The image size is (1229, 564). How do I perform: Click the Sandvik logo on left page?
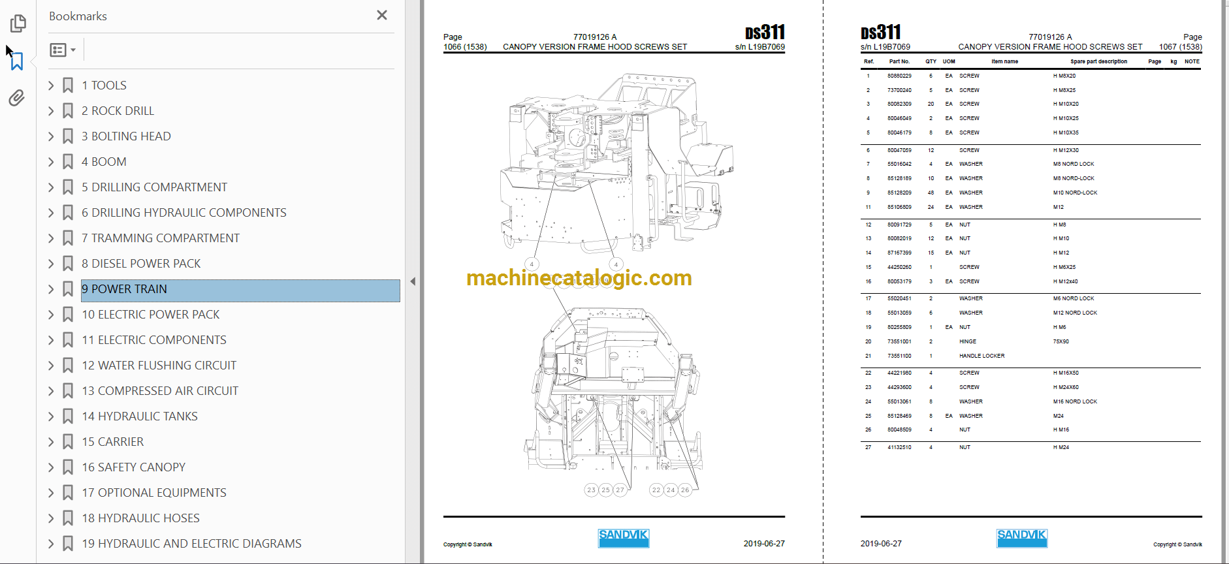pyautogui.click(x=624, y=538)
